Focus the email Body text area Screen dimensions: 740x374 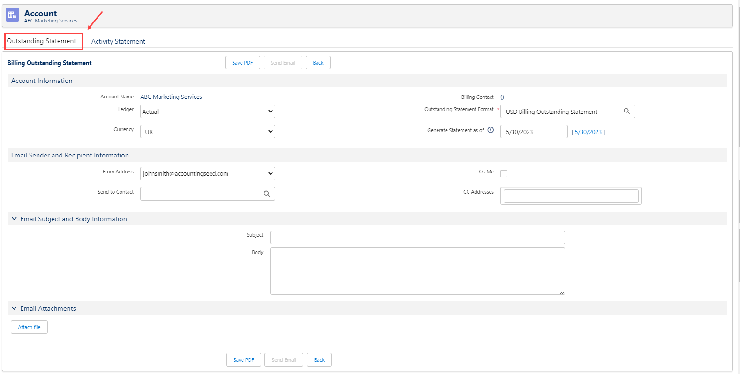[x=417, y=271]
